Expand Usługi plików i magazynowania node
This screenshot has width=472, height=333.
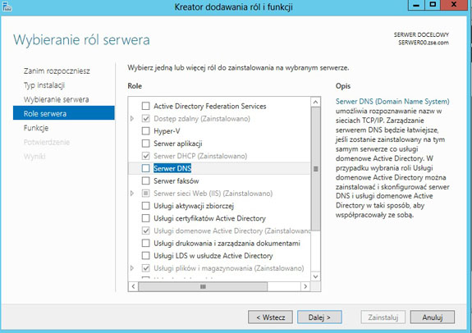coord(132,267)
